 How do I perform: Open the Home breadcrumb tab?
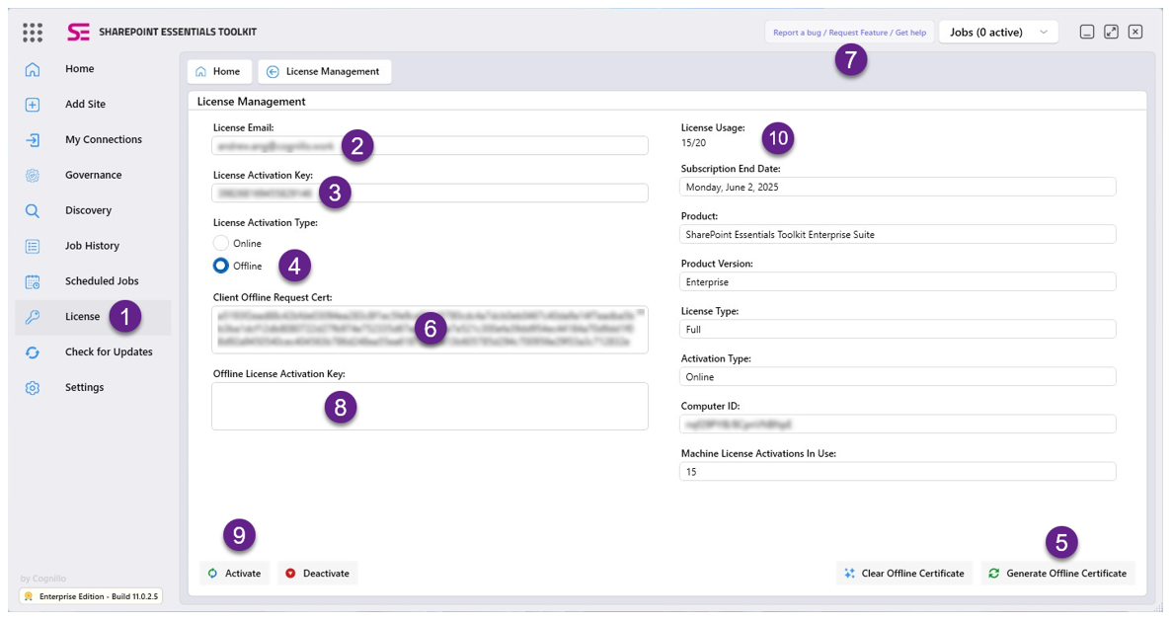tap(219, 72)
